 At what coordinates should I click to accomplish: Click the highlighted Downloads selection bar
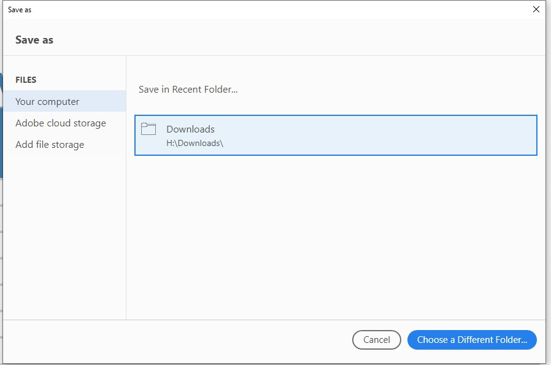tap(335, 135)
